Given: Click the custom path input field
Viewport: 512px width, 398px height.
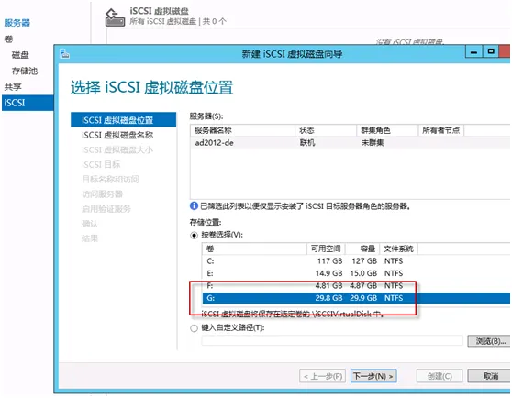Looking at the screenshot, I should (332, 340).
